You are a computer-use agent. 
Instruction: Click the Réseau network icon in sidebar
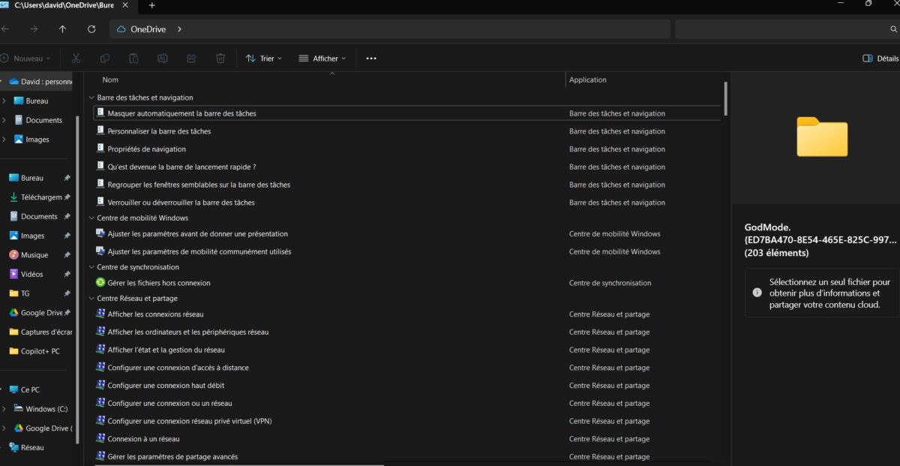[13, 447]
